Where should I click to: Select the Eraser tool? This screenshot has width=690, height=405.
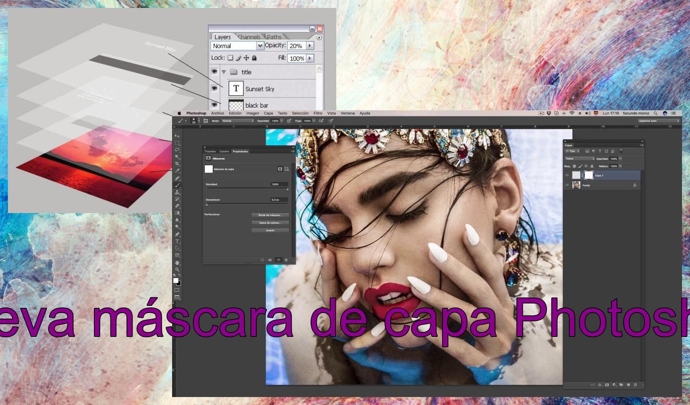(177, 205)
